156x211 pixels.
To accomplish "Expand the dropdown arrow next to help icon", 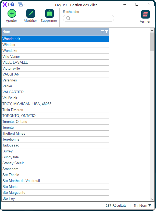I will [x=16, y=5].
